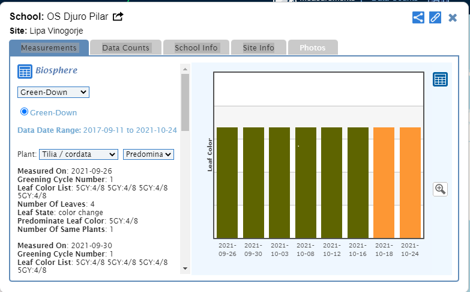This screenshot has height=292, width=470.
Task: Click the Biosphere heading link
Action: (56, 70)
